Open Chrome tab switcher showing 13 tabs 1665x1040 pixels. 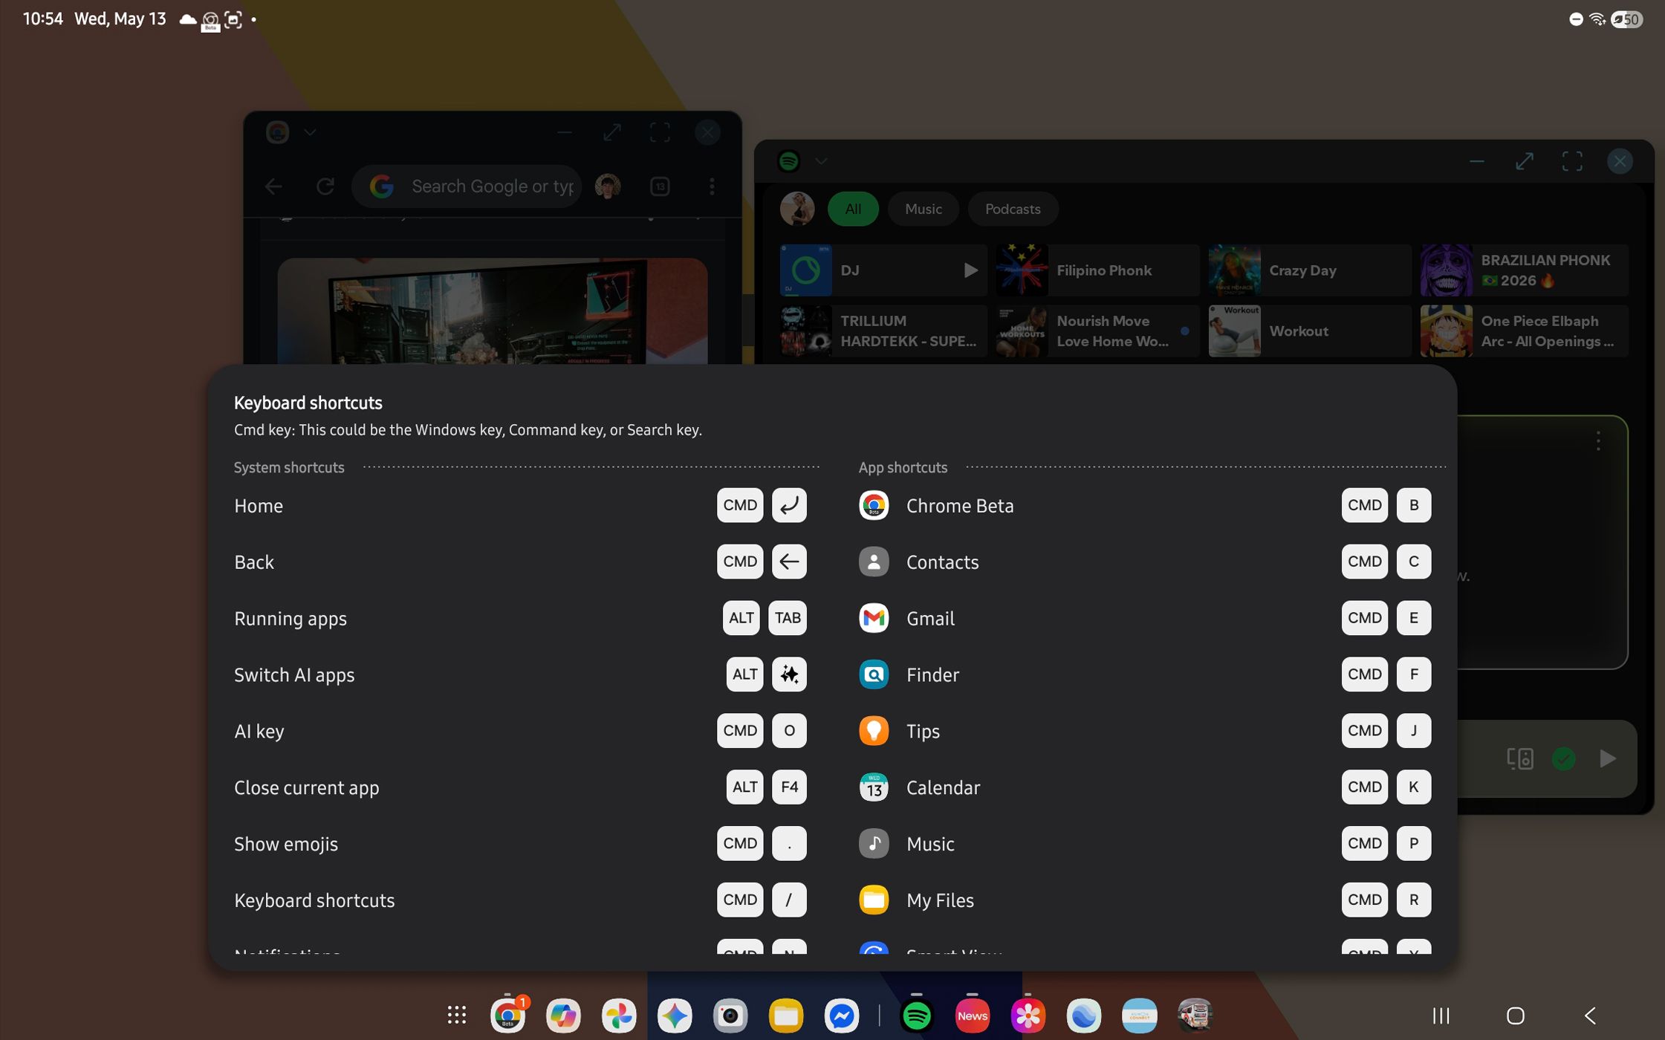click(x=660, y=186)
